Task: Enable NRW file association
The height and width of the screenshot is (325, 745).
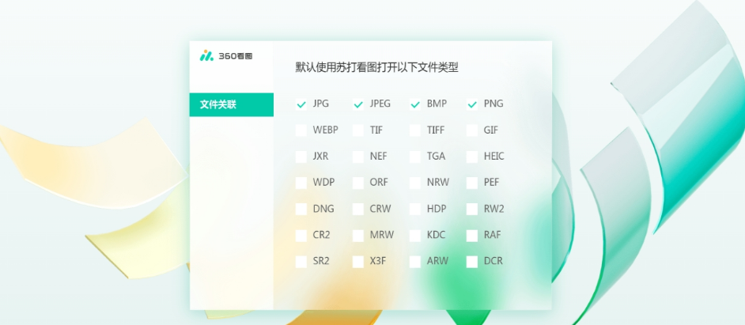Action: pyautogui.click(x=415, y=183)
